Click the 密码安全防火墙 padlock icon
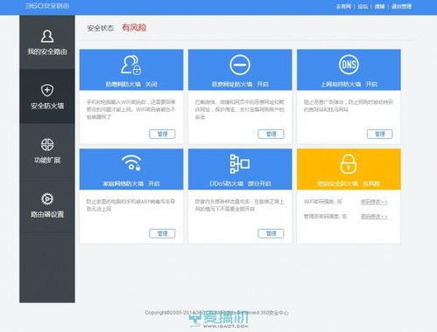The image size is (437, 332). pyautogui.click(x=349, y=164)
